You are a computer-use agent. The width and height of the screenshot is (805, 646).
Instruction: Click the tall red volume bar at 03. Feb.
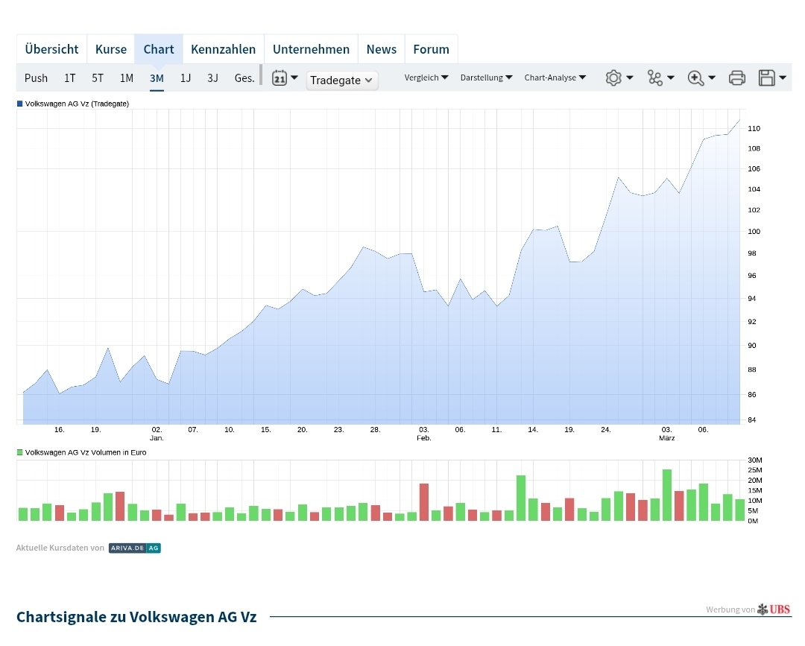pyautogui.click(x=424, y=501)
